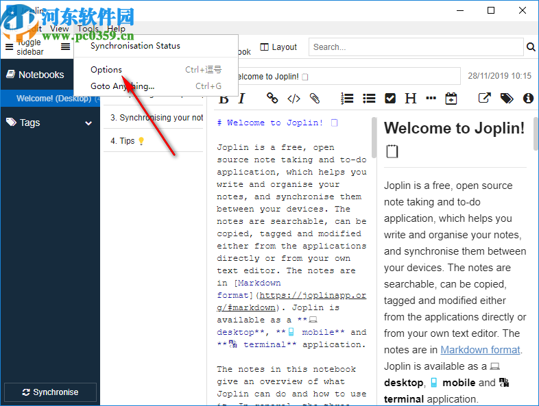Screen dimensions: 539x406
Task: Open the View menu
Action: point(60,29)
